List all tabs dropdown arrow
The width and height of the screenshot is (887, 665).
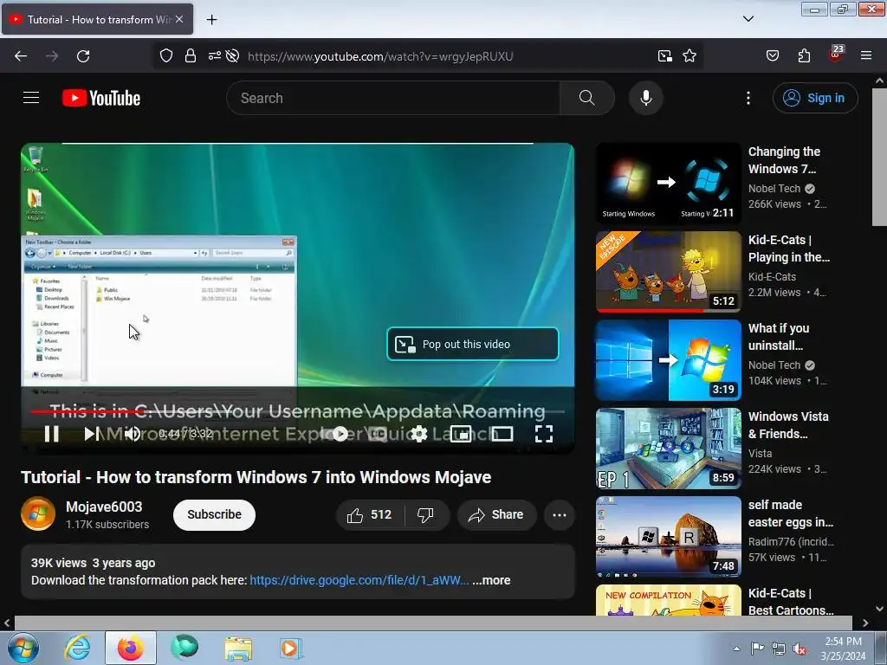(x=748, y=19)
